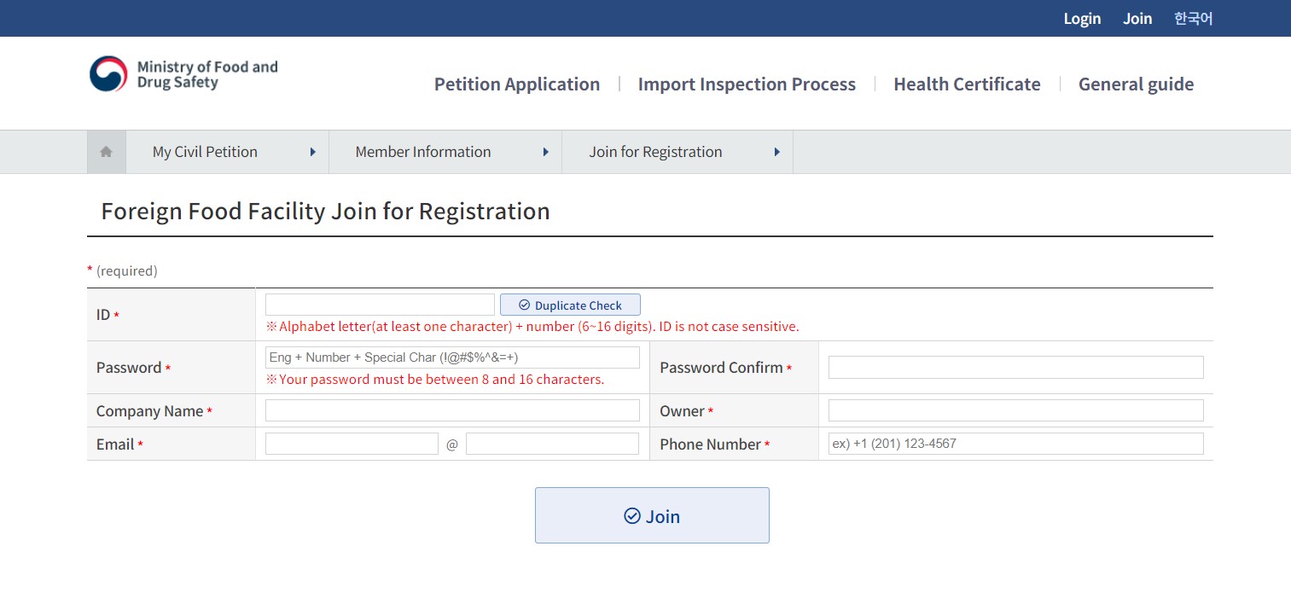Image resolution: width=1291 pixels, height=616 pixels.
Task: Focus the Email username field before @
Action: (352, 444)
